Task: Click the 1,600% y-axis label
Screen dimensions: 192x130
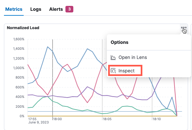Action: point(19,39)
